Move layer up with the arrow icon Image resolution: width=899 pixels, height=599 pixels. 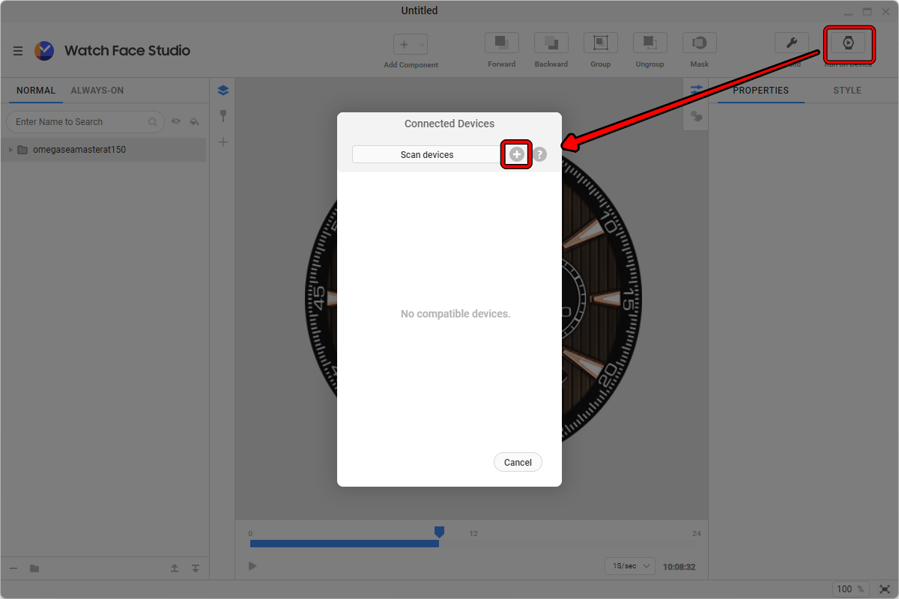pyautogui.click(x=175, y=568)
